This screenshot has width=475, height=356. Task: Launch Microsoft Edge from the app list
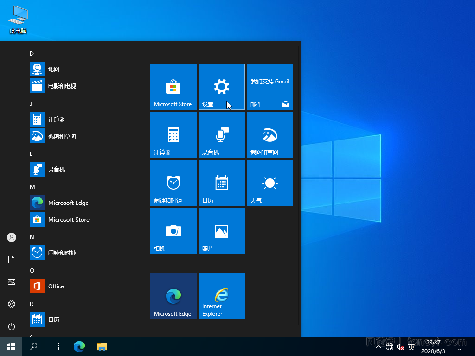pos(85,203)
